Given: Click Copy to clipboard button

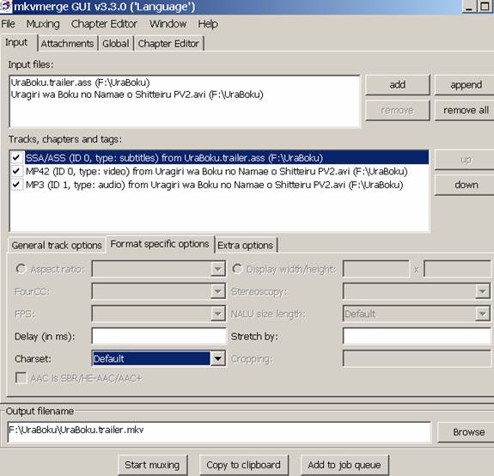Looking at the screenshot, I should coord(243,465).
